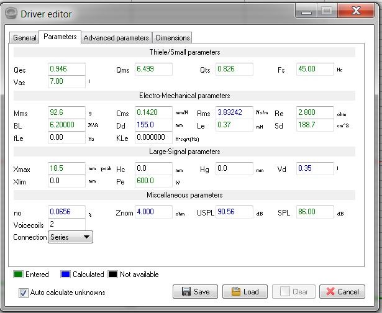Viewport: 382px width, 313px height.
Task: Click the Mms field showing 92.6
Action: click(66, 112)
